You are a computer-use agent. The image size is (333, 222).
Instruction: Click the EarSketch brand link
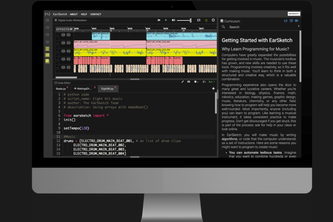60,14
